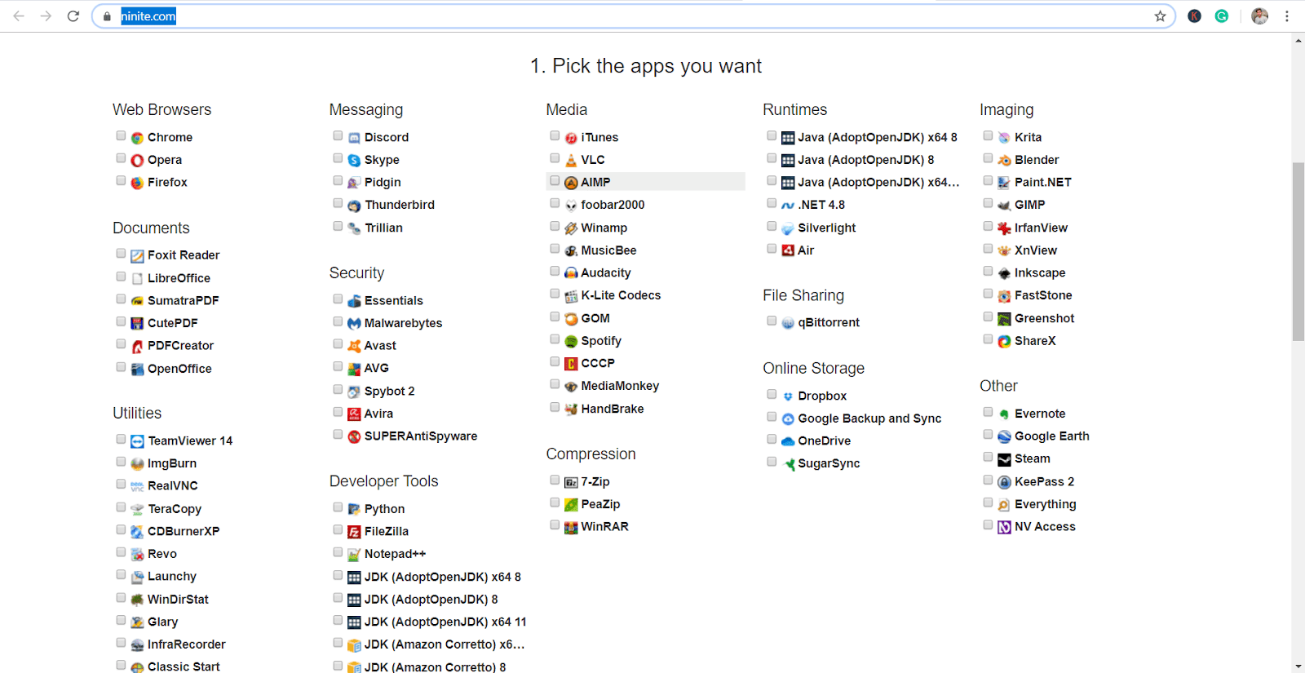Click the Paint.NET label
Screen dimensions: 1305x673
coord(1042,182)
